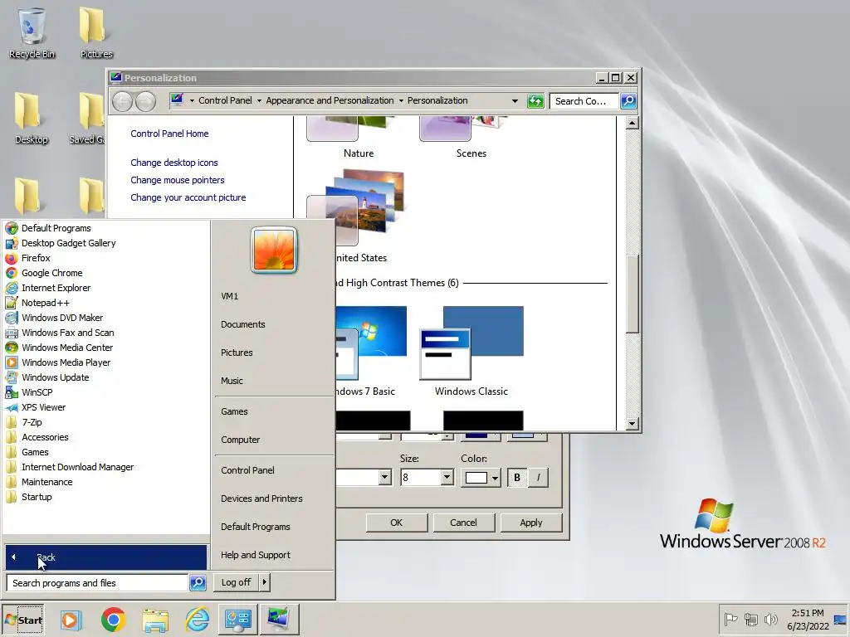Toggle Italic font button
Image resolution: width=850 pixels, height=637 pixels.
click(538, 478)
